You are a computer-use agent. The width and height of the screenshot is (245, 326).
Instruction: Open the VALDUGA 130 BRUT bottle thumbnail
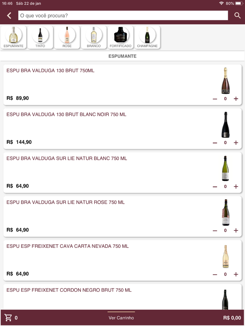coord(225,81)
